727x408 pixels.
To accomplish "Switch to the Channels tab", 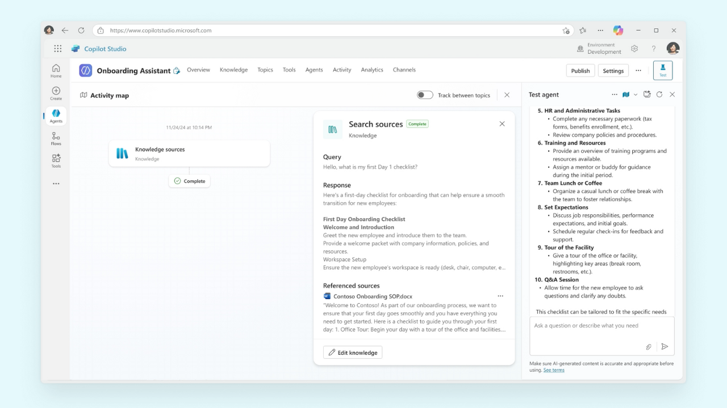I will tap(404, 70).
